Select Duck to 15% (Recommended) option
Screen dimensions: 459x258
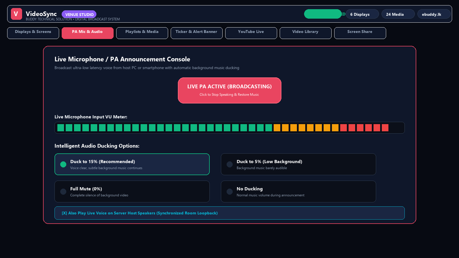(132, 164)
